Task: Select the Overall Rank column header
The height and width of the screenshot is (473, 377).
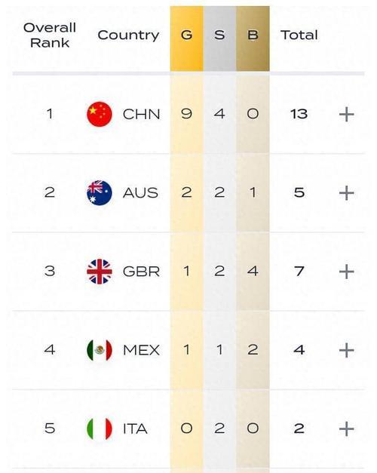Action: click(50, 35)
